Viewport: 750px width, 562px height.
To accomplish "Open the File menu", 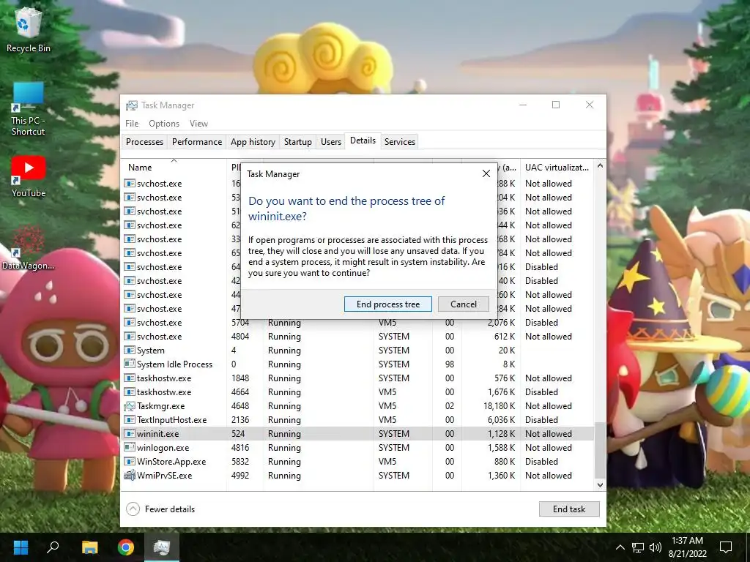I will tap(132, 124).
